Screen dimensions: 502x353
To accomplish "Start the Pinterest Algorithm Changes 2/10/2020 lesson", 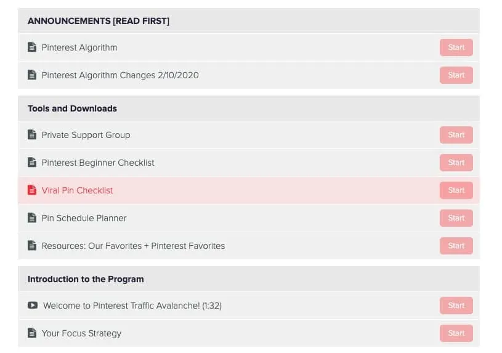I will pyautogui.click(x=456, y=75).
